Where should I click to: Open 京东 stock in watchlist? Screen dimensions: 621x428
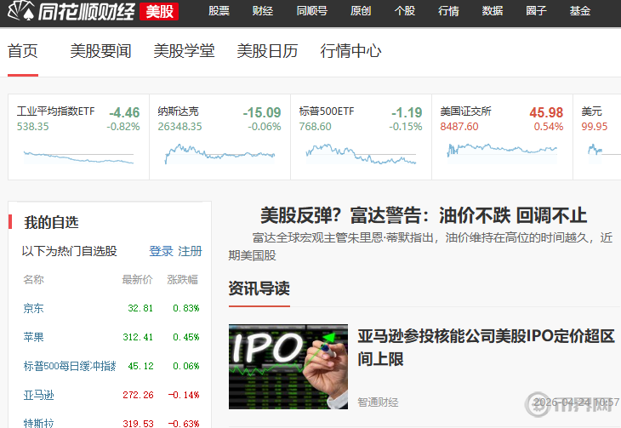pos(33,308)
